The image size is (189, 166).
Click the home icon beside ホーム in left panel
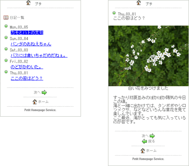coord(35,102)
